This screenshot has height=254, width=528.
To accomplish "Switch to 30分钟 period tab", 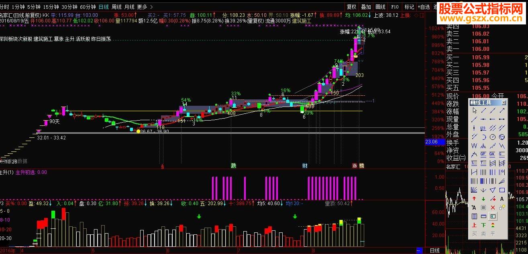I will (69, 7).
